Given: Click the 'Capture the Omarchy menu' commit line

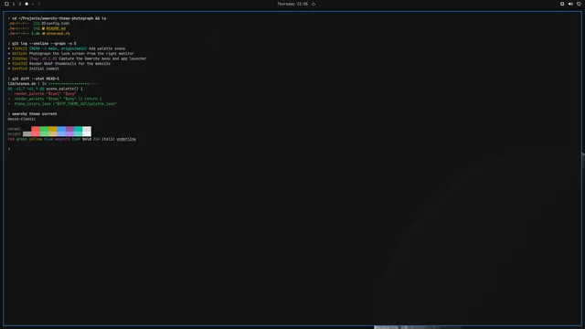Looking at the screenshot, I should point(102,58).
